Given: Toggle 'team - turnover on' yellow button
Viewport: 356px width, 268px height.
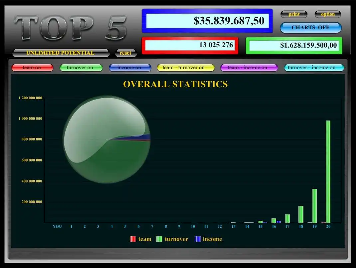Looking at the screenshot, I should 186,68.
